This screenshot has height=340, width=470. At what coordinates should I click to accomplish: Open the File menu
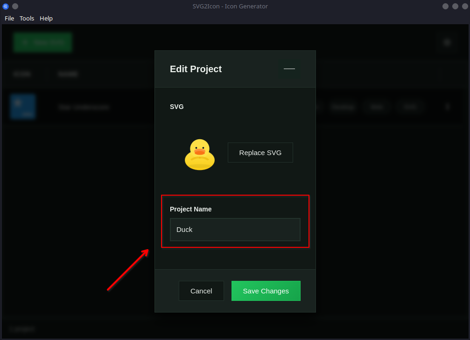coord(9,18)
